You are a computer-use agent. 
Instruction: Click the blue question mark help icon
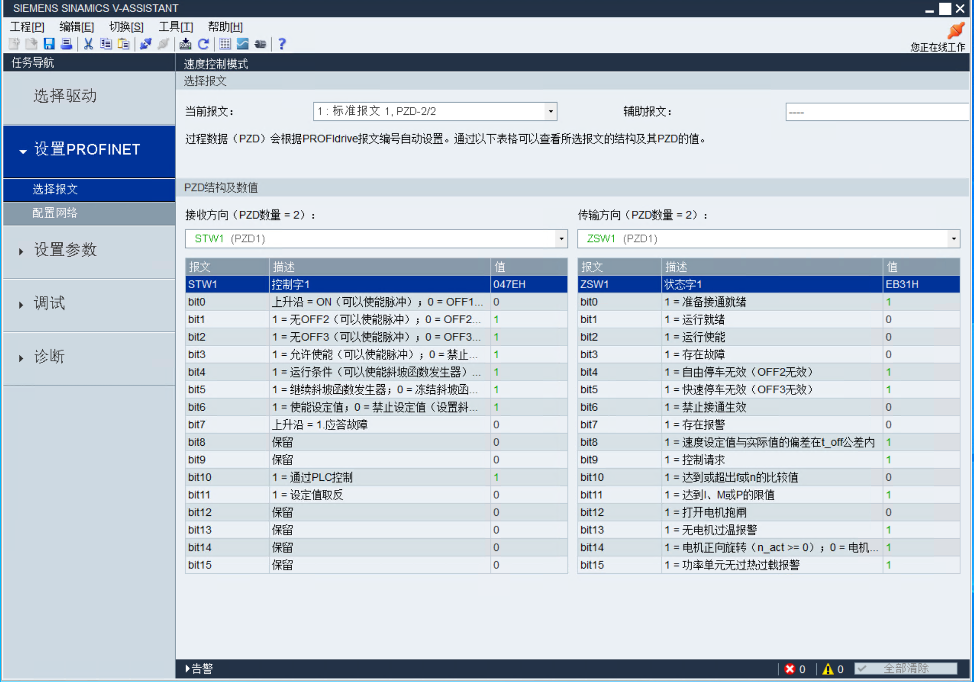282,44
